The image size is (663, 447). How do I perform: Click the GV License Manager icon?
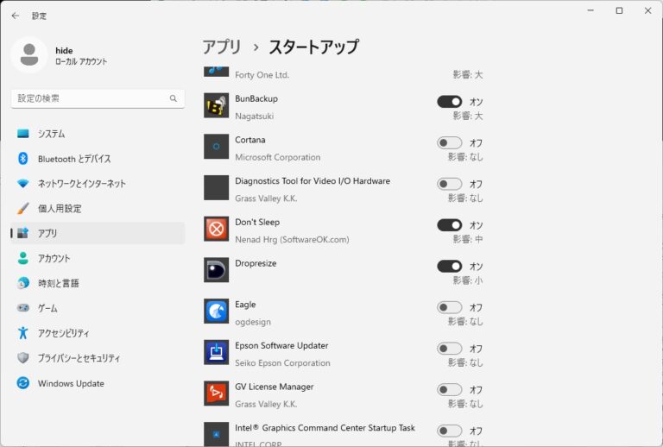click(x=216, y=393)
